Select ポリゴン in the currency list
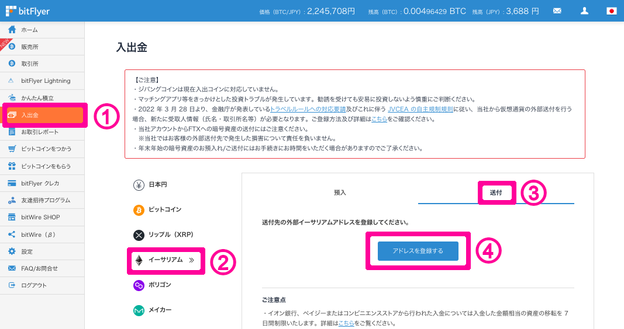 point(160,285)
